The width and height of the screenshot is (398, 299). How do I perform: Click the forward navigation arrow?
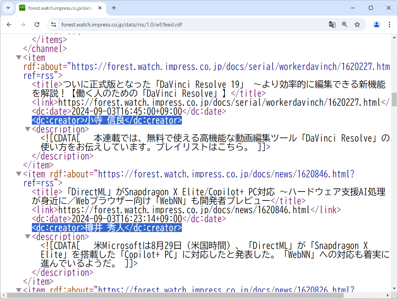click(x=23, y=24)
